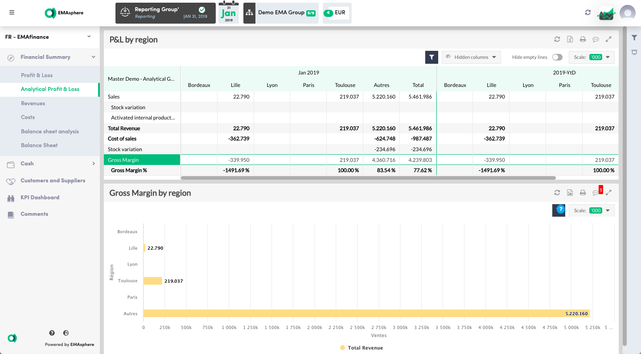Toggle the EUR currency switch
Viewport: 641px width, 354px height.
[x=329, y=13]
